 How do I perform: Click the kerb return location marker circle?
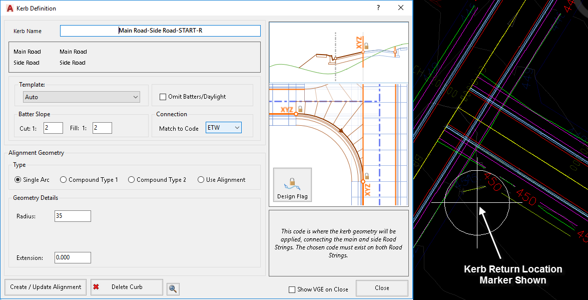point(477,203)
